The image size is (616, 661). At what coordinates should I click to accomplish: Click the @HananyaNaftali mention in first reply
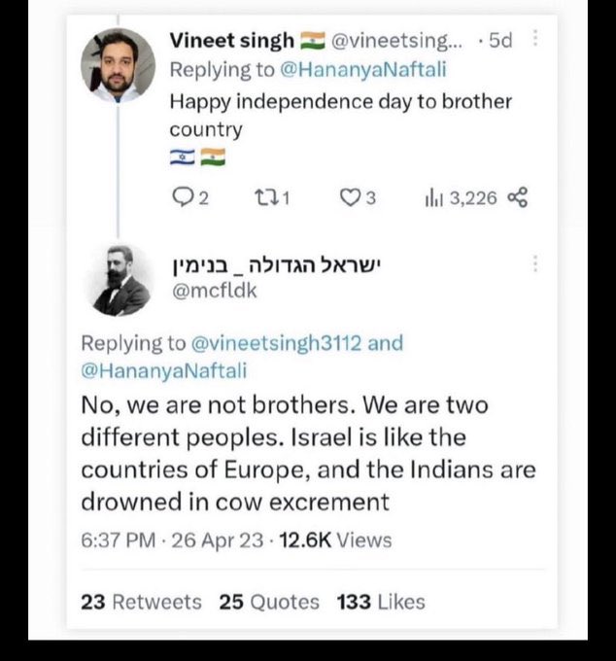coord(362,70)
